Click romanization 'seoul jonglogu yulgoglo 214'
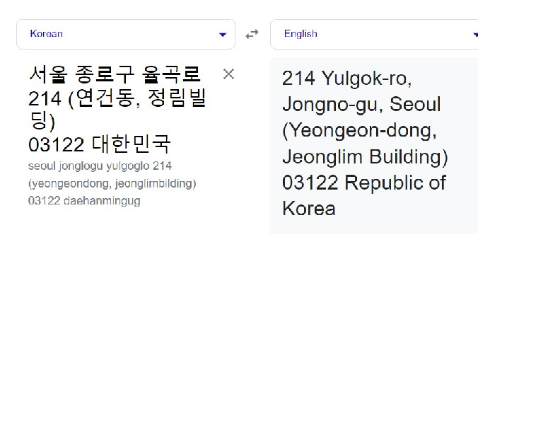Viewport: 560px width, 433px height. pos(100,166)
